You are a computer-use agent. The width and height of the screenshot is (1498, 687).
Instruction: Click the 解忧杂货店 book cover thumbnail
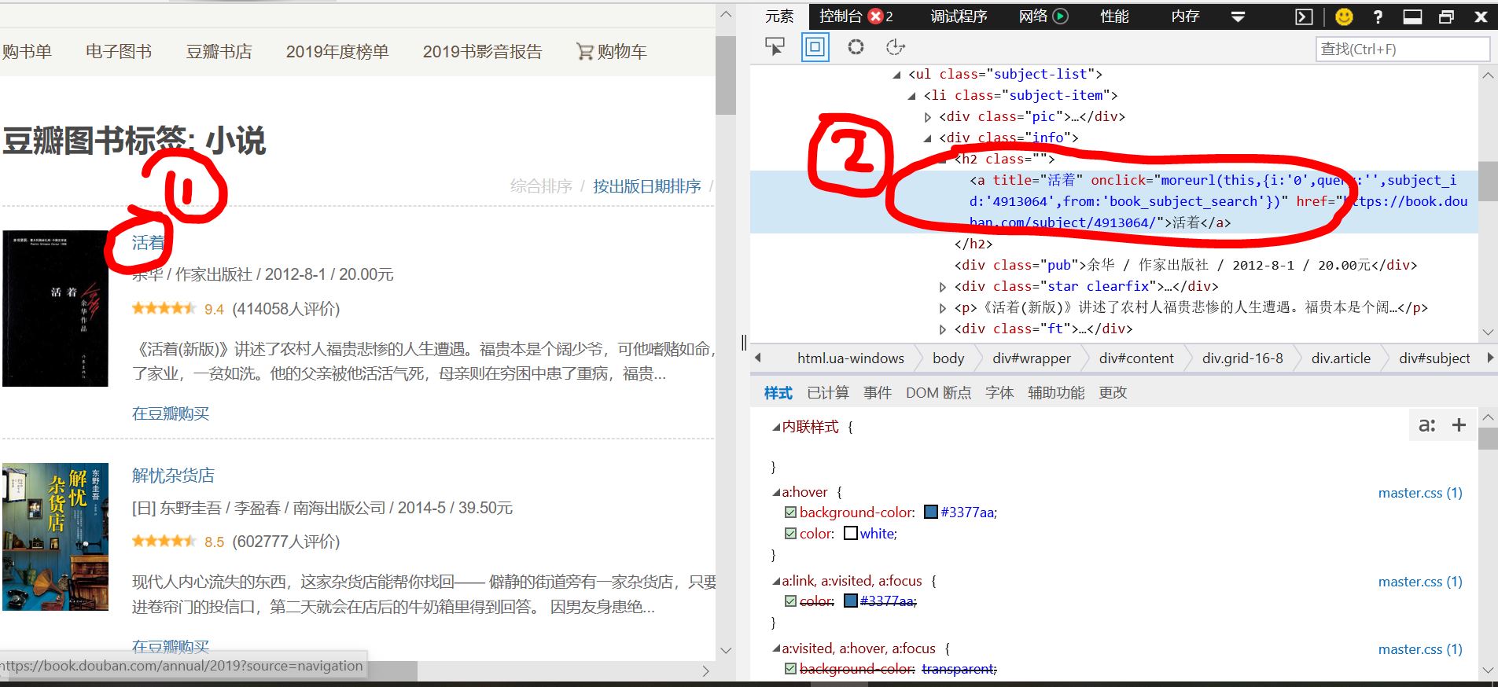(55, 537)
